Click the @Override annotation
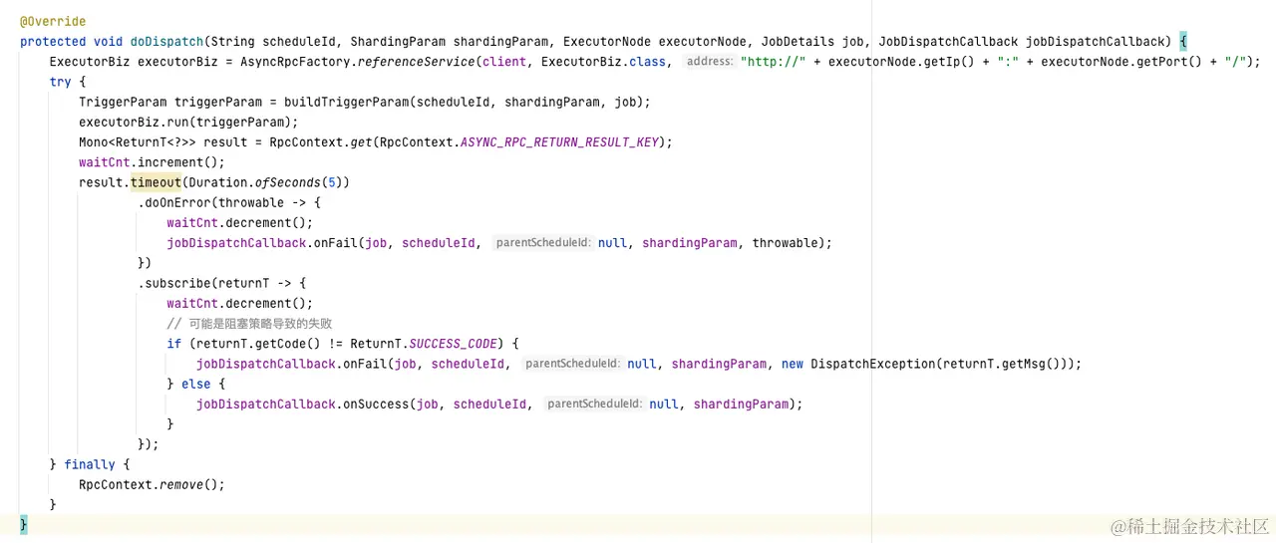The height and width of the screenshot is (543, 1276). tap(53, 21)
